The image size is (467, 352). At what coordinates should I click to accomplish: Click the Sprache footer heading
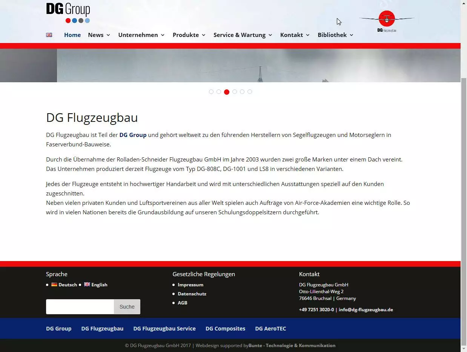coord(57,274)
